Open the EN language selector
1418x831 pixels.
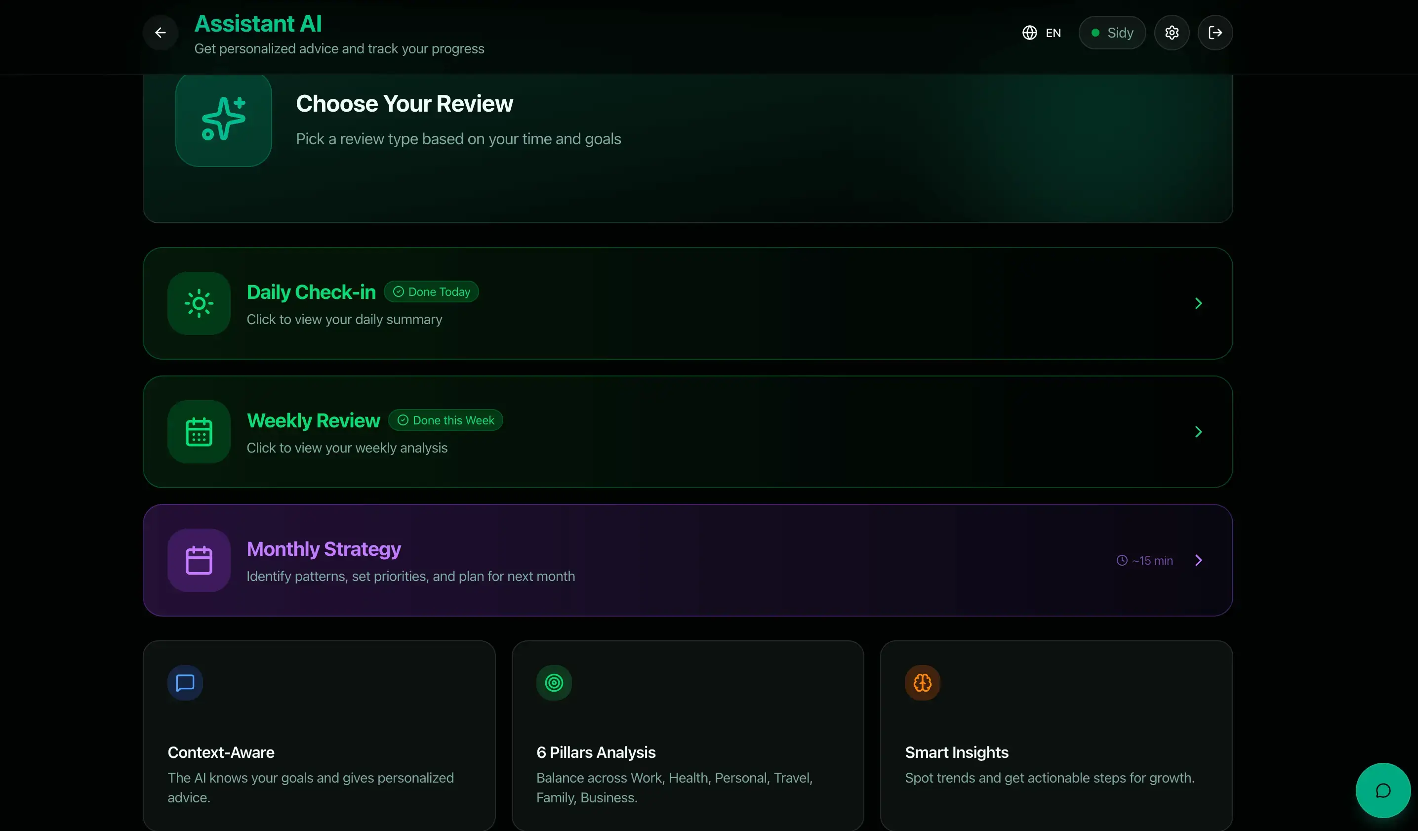click(x=1042, y=33)
